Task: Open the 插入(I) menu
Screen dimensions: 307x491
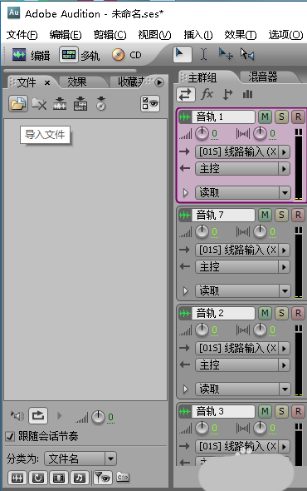Action: tap(198, 34)
